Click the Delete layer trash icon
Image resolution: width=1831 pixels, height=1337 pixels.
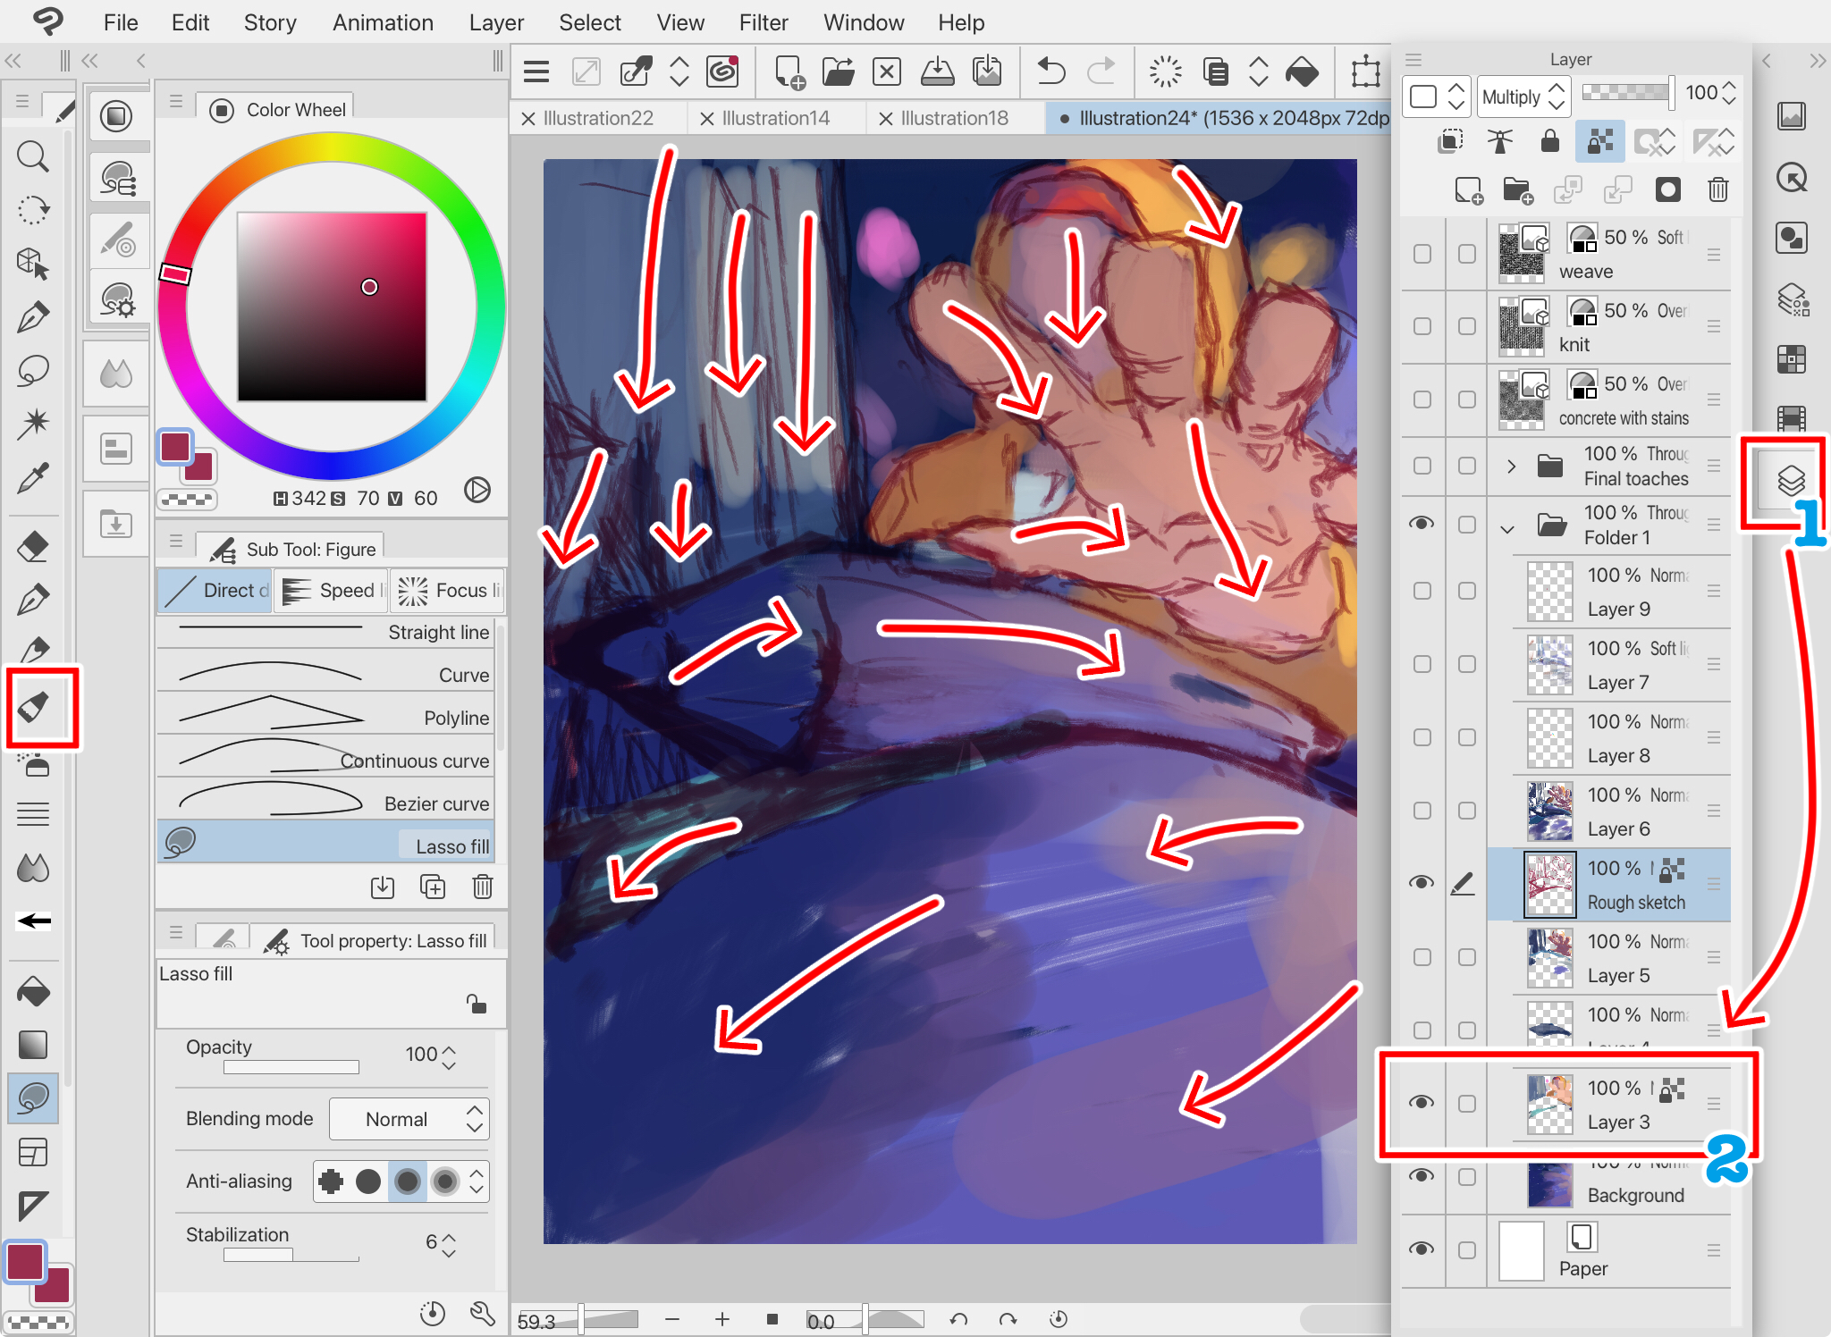point(1717,189)
